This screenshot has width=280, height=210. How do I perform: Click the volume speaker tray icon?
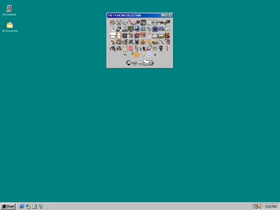[x=260, y=206]
